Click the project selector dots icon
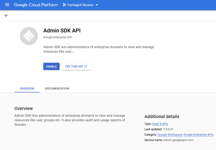 tap(64, 5)
